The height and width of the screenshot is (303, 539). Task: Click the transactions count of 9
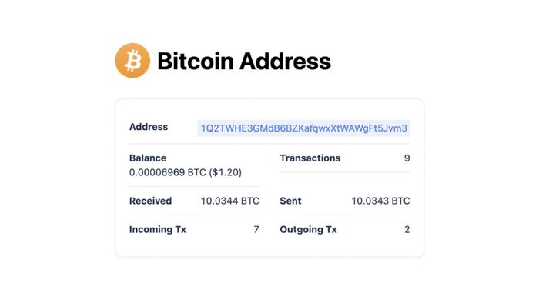[407, 158]
